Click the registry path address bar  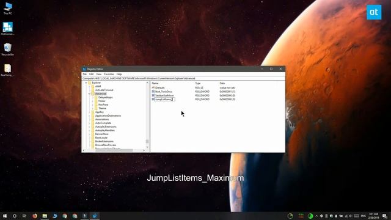pyautogui.click(x=183, y=78)
